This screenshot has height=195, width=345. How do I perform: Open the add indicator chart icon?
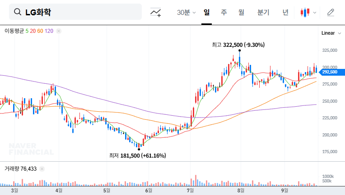pos(156,12)
